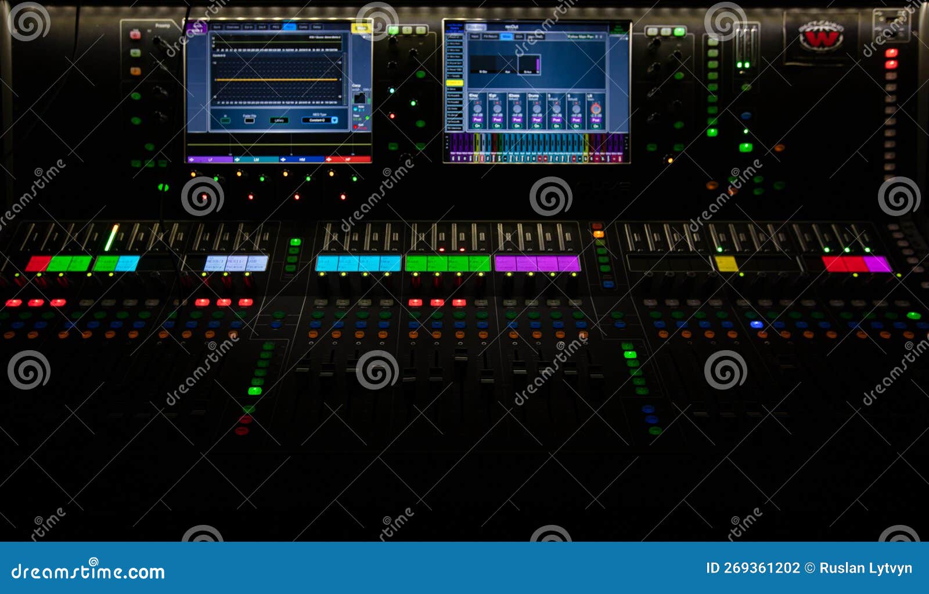
Task: Toggle Post fader on the Drums channel
Action: pyautogui.click(x=536, y=120)
